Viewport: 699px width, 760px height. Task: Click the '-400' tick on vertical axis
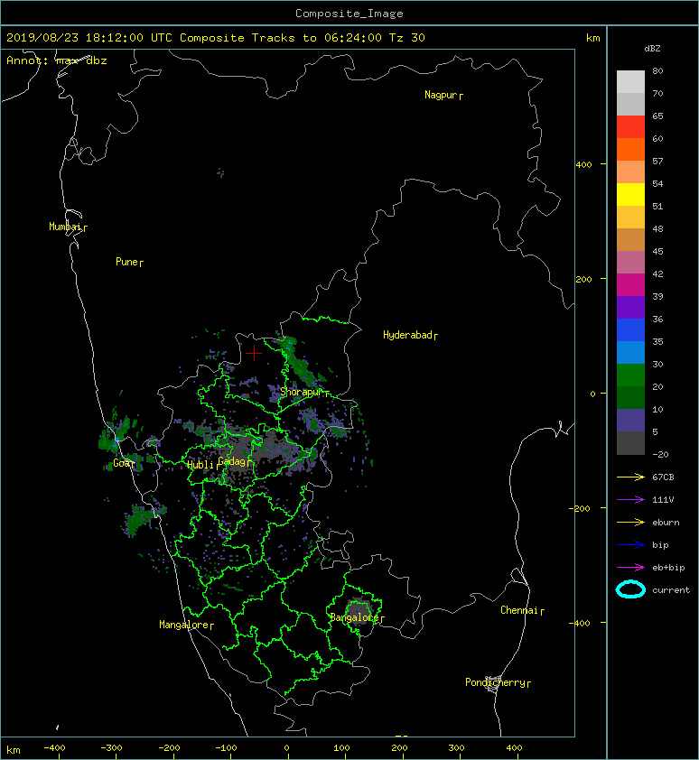tap(579, 623)
